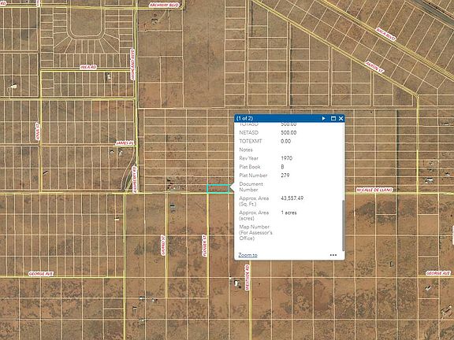Click the Aaron St street label
The image size is (454, 340).
tap(374, 67)
